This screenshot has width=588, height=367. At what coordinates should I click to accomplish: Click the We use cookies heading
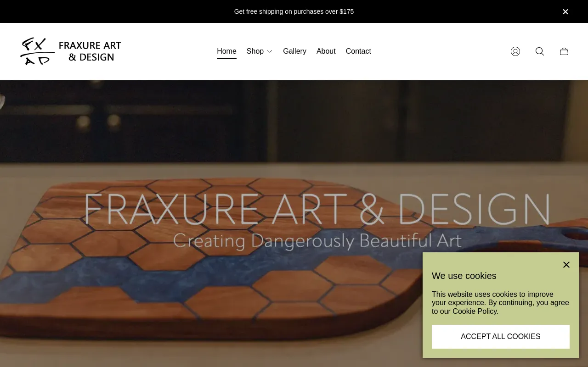pos(464,276)
